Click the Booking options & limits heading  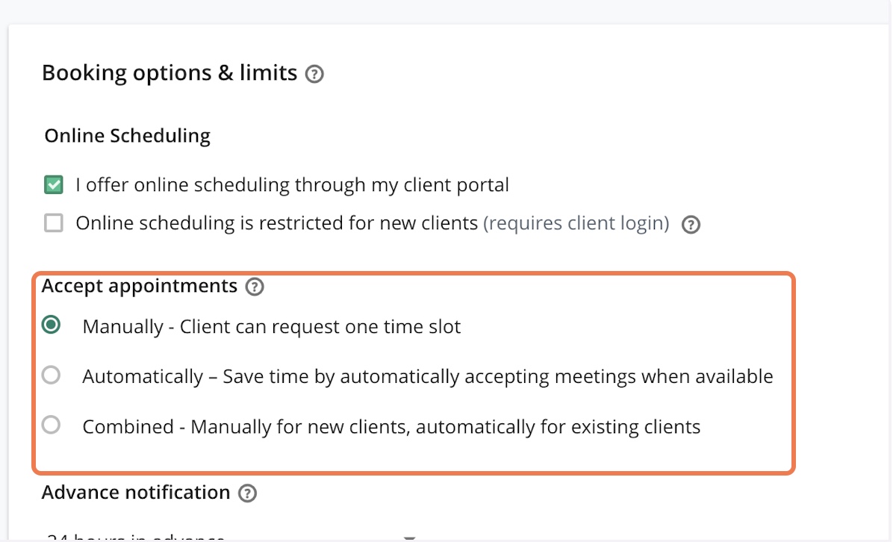[169, 73]
